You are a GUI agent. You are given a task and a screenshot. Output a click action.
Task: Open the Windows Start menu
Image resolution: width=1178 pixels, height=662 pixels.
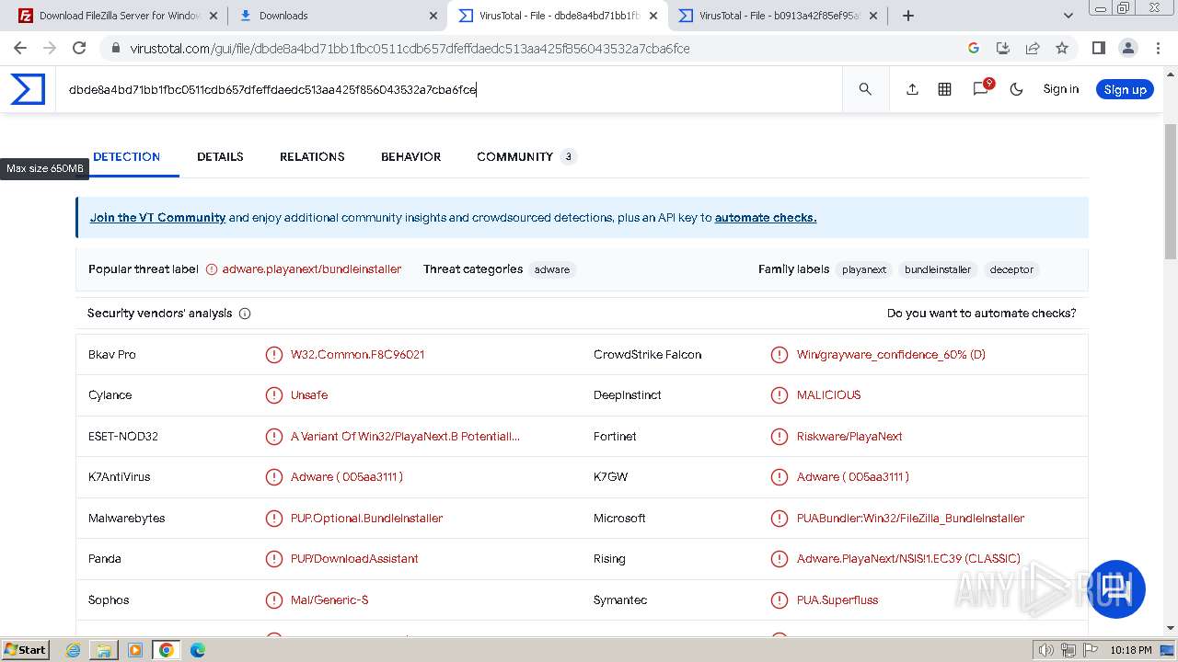pyautogui.click(x=25, y=650)
